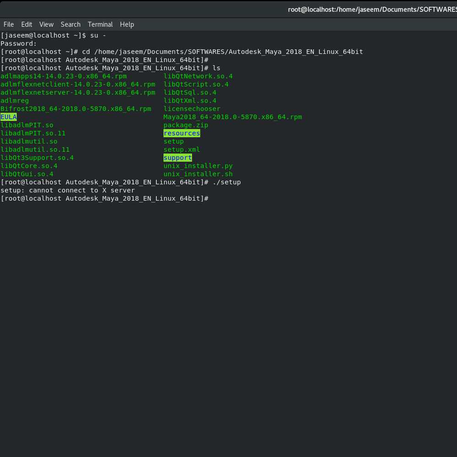Open the Edit menu

[27, 25]
